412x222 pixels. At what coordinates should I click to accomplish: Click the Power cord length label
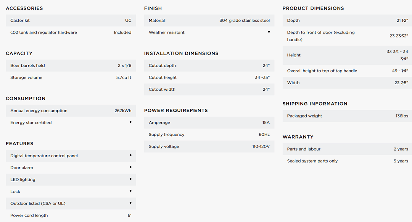tap(29, 216)
